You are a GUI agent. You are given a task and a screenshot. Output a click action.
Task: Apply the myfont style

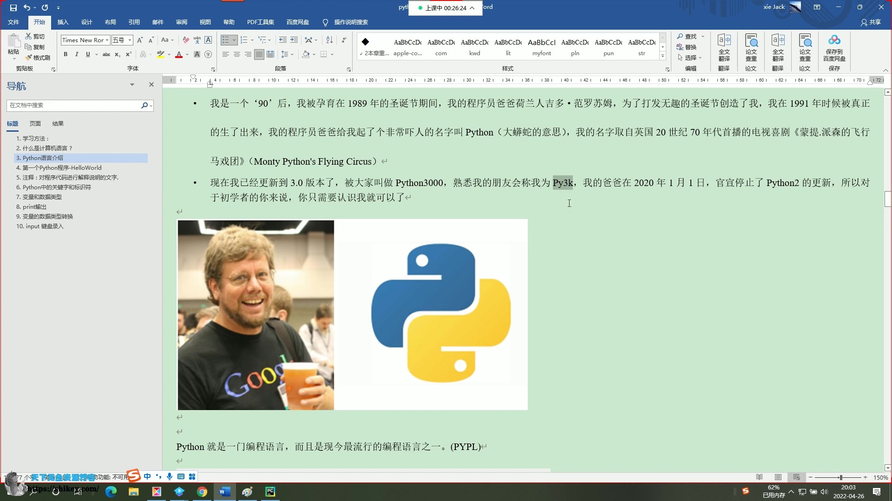click(x=542, y=47)
